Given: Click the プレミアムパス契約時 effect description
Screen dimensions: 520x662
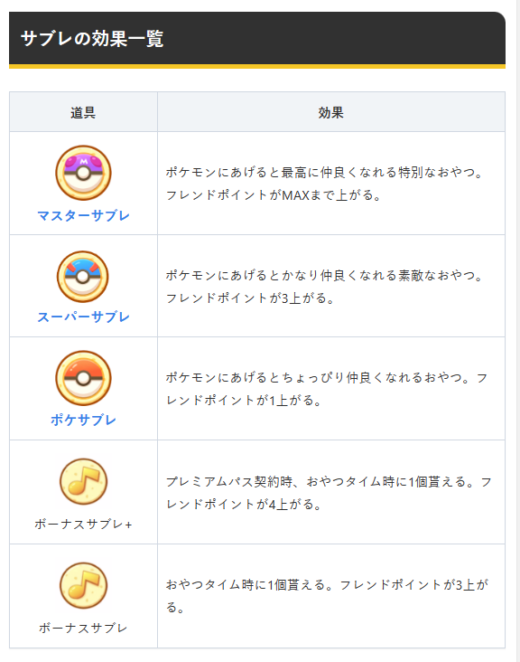Looking at the screenshot, I should 330,493.
